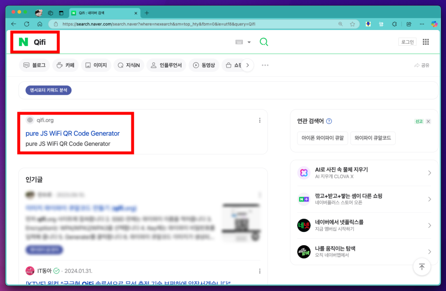
Task: Expand chevron for 네이버에서 넷플릭스를 row
Action: pos(429,225)
